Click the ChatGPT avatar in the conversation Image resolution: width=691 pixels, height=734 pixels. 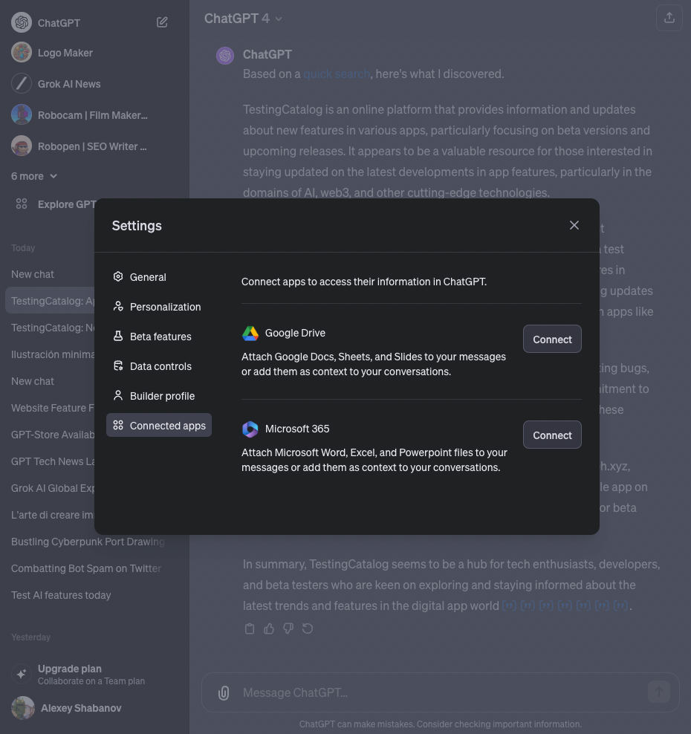coord(225,56)
